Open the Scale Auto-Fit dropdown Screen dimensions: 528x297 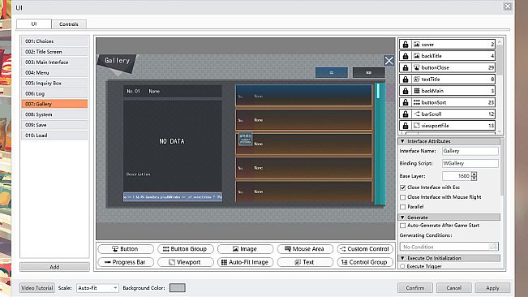[x=97, y=288]
